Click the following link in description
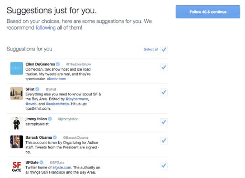Viewport: 245px width, 178px height. 46,28
